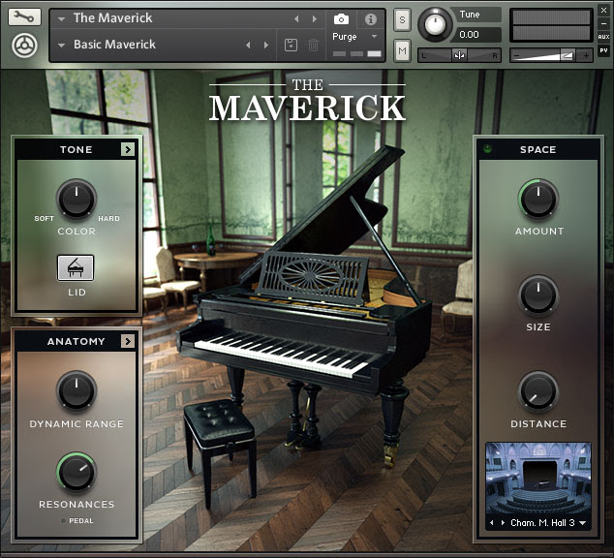
Task: Minimize the instrument header view
Action: [603, 23]
